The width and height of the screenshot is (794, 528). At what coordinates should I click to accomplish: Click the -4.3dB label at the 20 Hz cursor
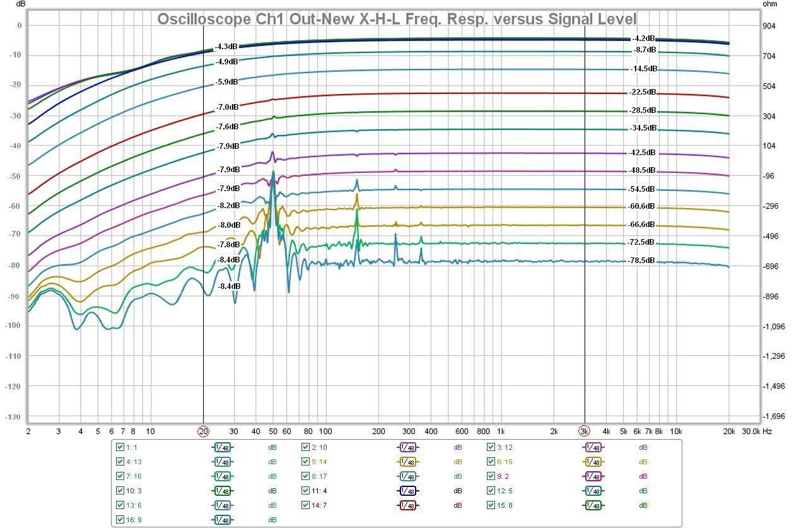pos(226,47)
